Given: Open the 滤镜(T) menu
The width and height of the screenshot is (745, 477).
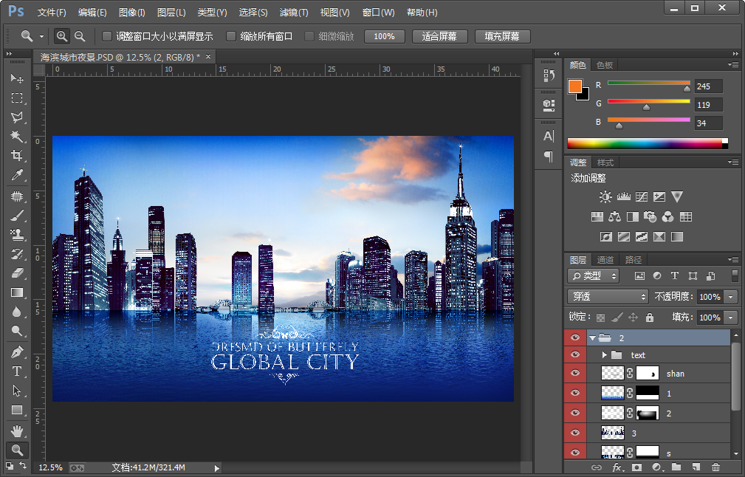Looking at the screenshot, I should click(294, 13).
